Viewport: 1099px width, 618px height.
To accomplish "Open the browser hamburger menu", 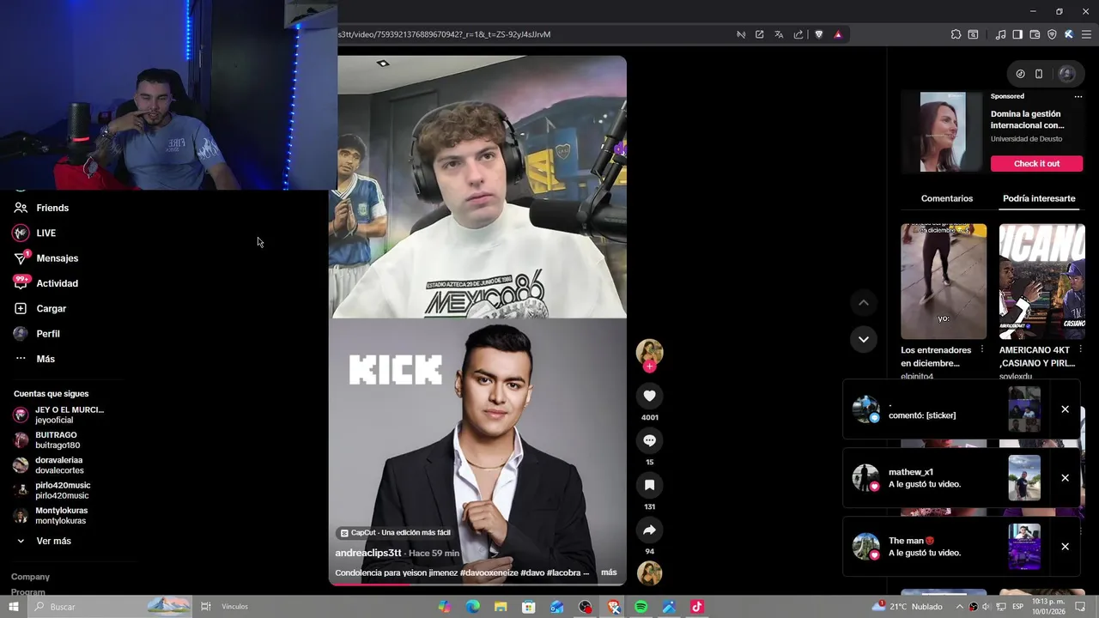I will point(1086,34).
